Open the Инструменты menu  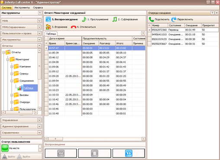[x=22, y=7]
